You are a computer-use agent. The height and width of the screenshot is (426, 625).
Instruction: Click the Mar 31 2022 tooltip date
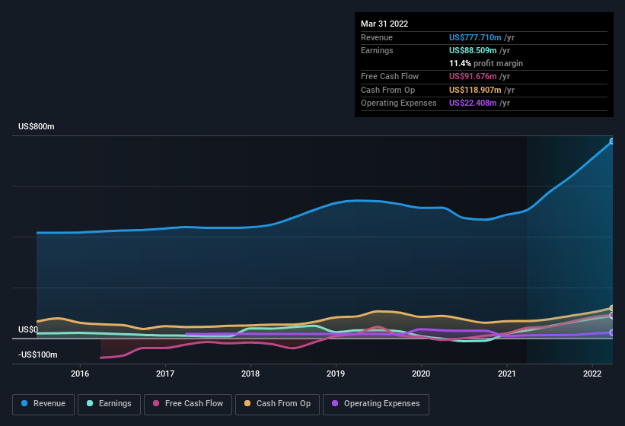[384, 24]
